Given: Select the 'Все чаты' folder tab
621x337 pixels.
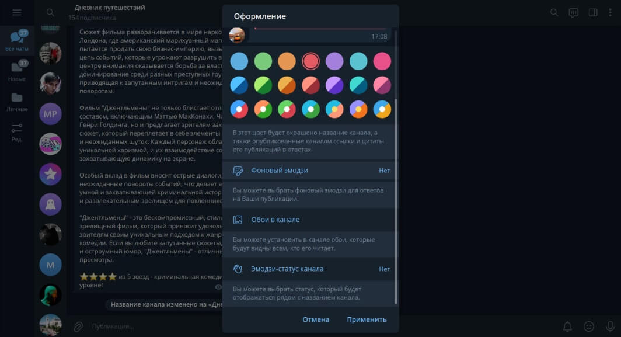Looking at the screenshot, I should click(16, 41).
